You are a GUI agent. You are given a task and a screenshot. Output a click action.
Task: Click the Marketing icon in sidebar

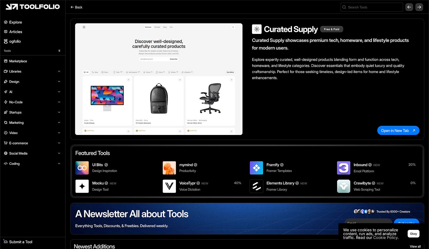pos(6,123)
